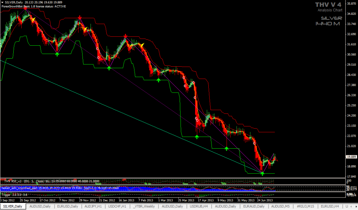This screenshot has height=210, width=358.
Task: Click the 35.870 price axis label
Action: 352,3
